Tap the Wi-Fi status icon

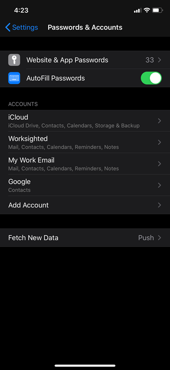[147, 10]
